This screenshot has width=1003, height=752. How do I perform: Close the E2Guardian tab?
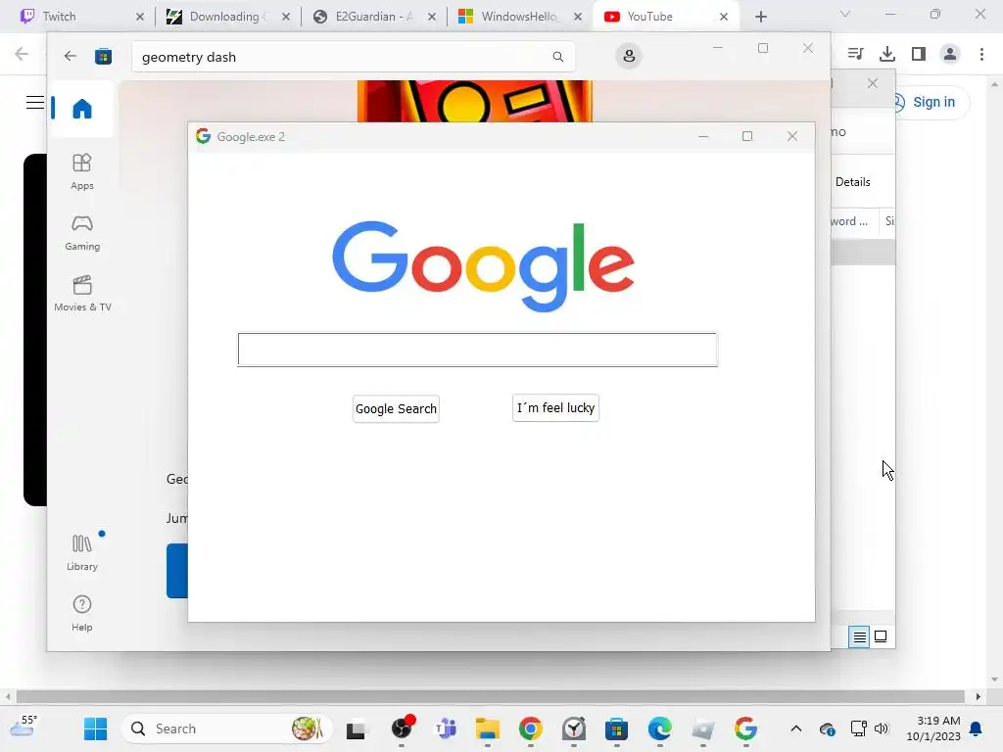432,17
